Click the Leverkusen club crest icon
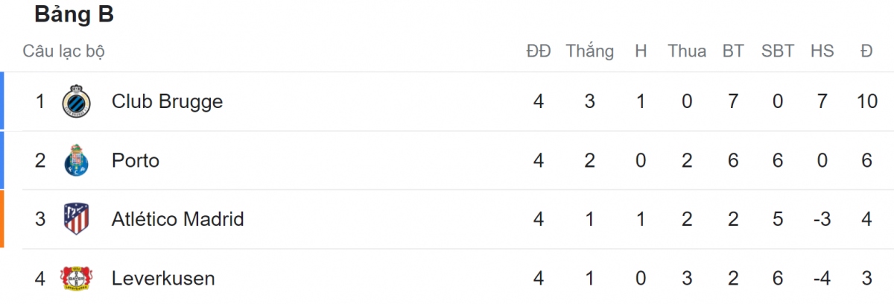Viewport: 894px width, 304px height. (x=76, y=279)
